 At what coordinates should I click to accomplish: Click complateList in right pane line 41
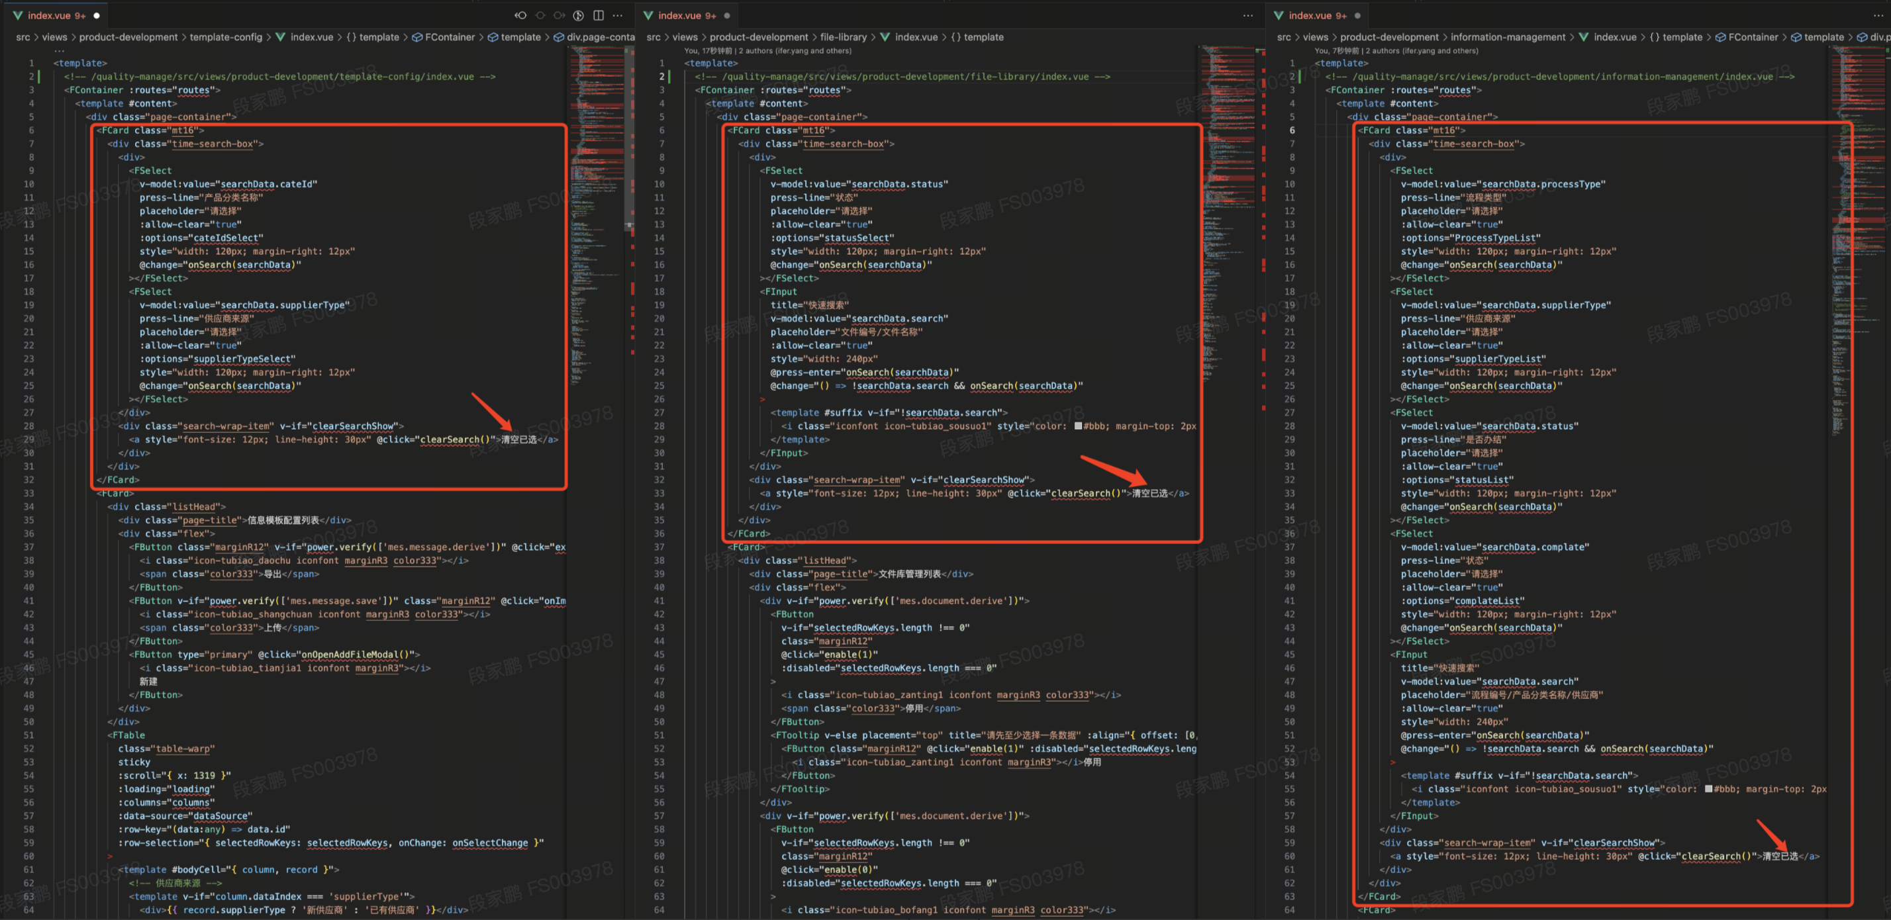point(1486,601)
